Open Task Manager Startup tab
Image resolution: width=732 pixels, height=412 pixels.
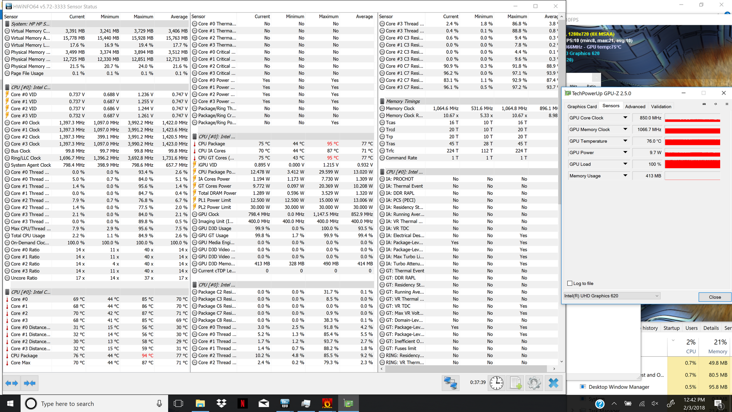click(x=671, y=328)
